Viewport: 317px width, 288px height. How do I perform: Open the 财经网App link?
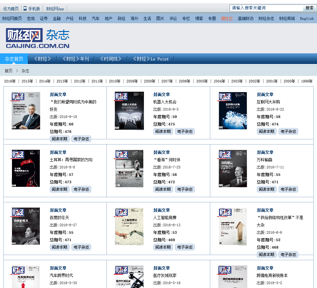55,9
